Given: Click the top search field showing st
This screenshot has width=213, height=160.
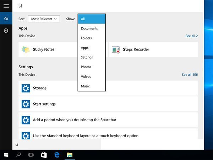Looking at the screenshot, I should (108, 6).
